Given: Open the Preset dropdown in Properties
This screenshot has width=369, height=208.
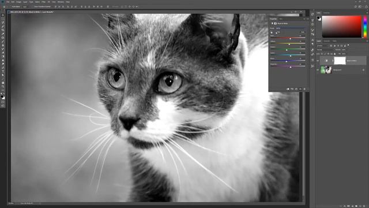Looking at the screenshot, I should [291, 28].
